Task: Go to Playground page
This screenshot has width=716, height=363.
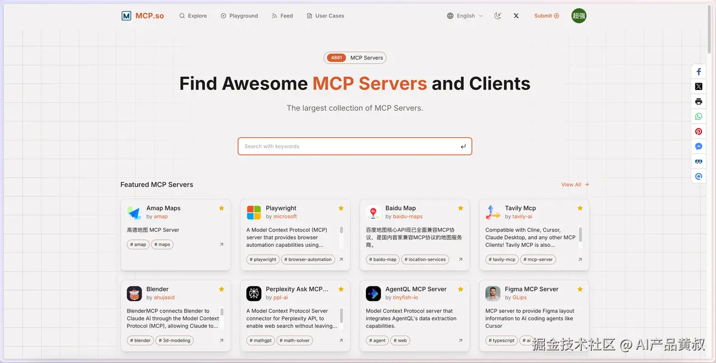Action: tap(239, 16)
